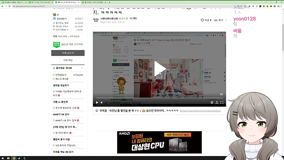Open author name 나은나은나은나은 profile
284x160 pixels.
point(109,18)
